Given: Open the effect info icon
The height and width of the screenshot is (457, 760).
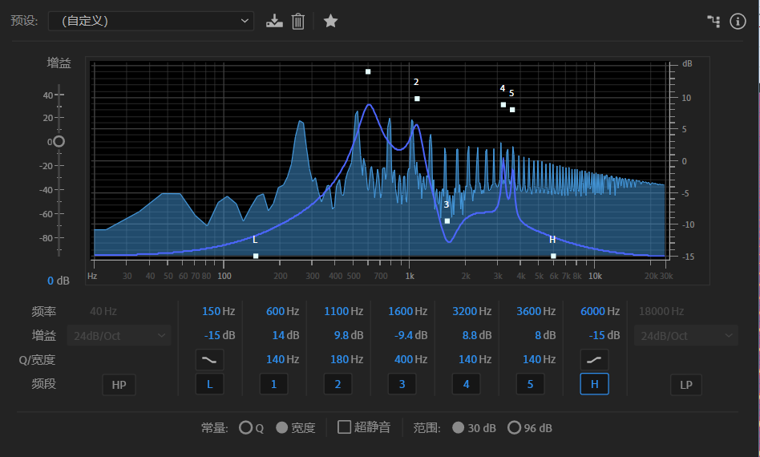Looking at the screenshot, I should tap(738, 21).
